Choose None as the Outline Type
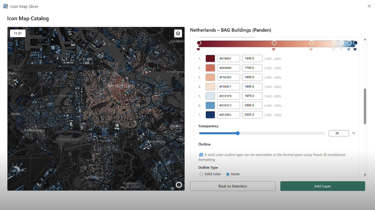The image size is (375, 210). [228, 174]
